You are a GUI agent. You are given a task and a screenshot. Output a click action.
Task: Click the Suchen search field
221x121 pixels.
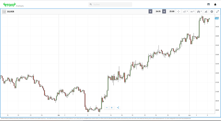click(x=110, y=5)
